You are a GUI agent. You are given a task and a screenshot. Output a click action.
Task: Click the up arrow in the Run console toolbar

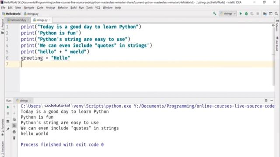pyautogui.click(x=14, y=107)
